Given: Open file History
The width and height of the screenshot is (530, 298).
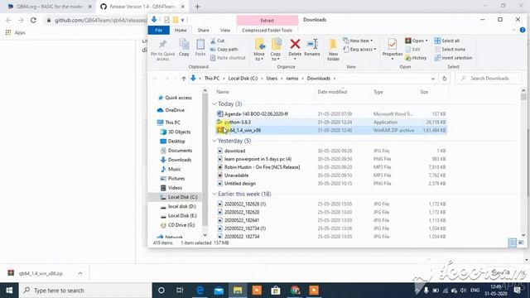Looking at the screenshot, I should (x=416, y=58).
